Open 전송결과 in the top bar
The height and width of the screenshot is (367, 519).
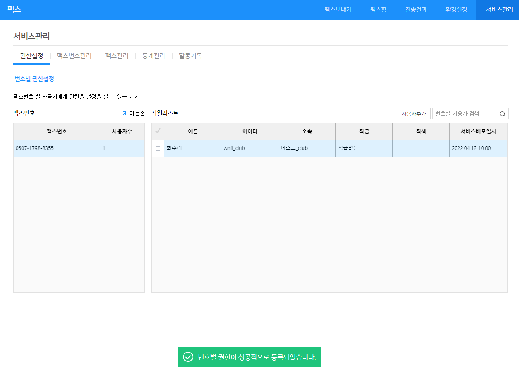coord(416,10)
